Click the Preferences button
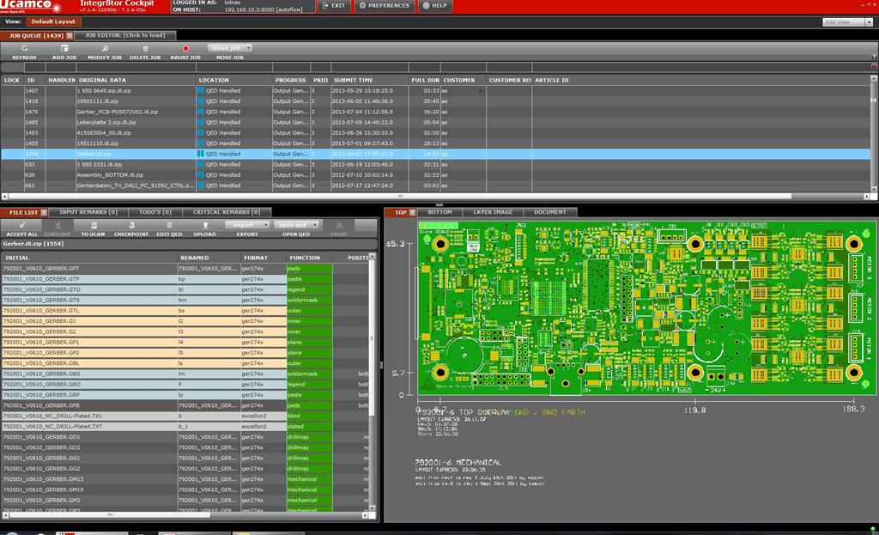This screenshot has width=879, height=535. click(384, 6)
